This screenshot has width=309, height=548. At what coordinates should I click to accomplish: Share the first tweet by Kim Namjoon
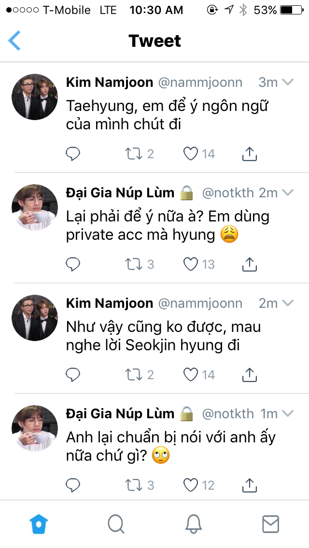(x=249, y=154)
